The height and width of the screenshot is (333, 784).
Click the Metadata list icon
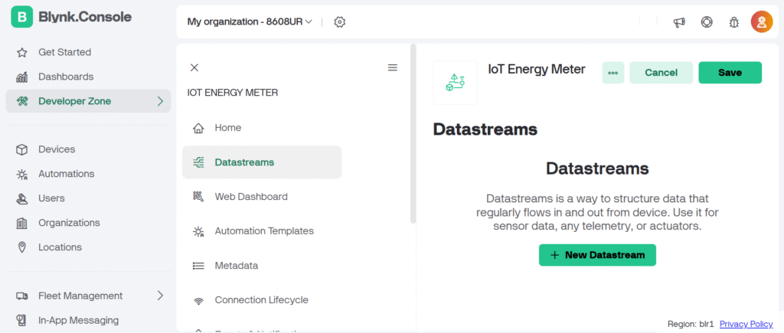pyautogui.click(x=198, y=266)
